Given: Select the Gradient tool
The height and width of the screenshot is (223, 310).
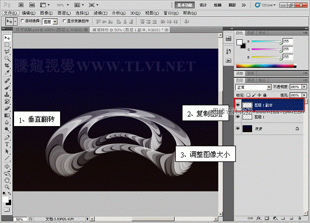Looking at the screenshot, I should point(7,115).
